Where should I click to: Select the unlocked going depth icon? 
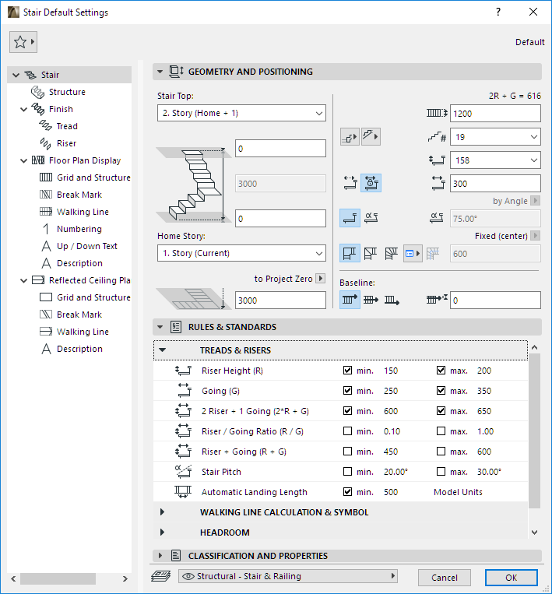click(350, 184)
